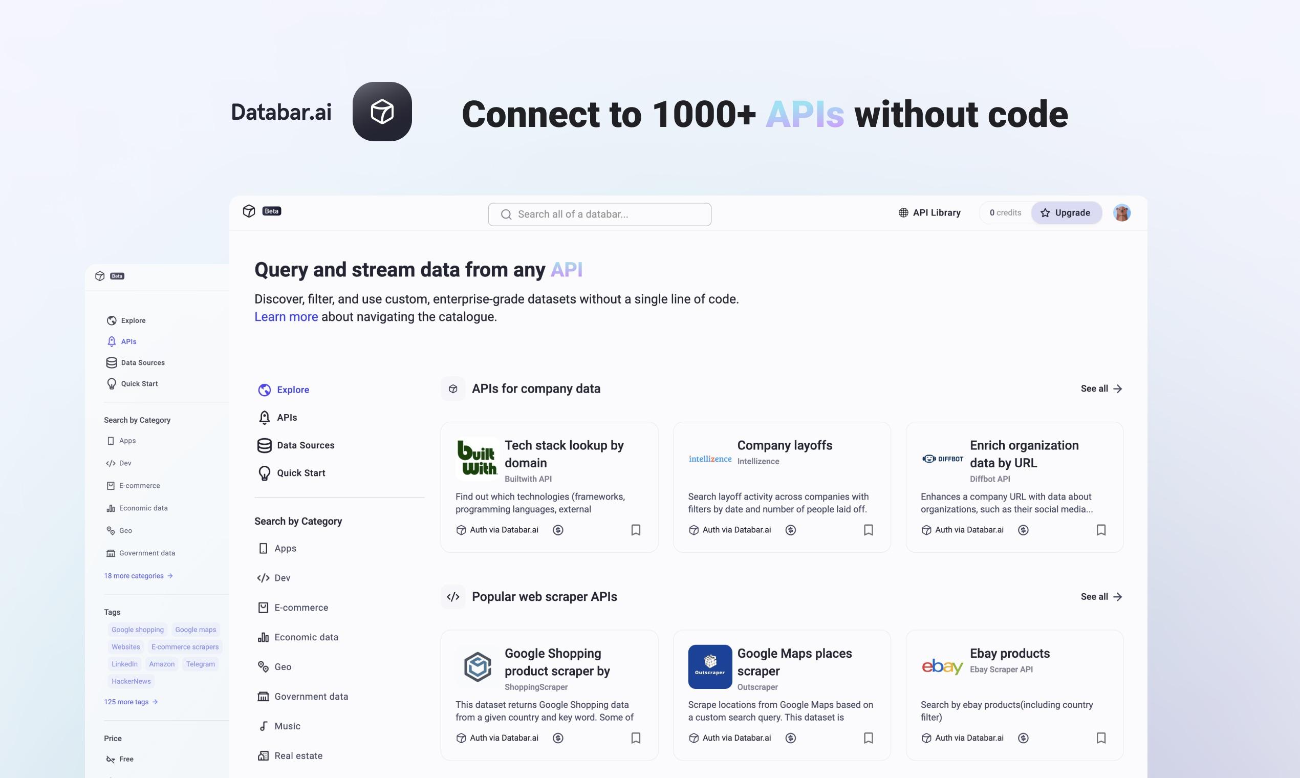This screenshot has height=778, width=1300.
Task: Click the ShoppingScraper logo icon
Action: coord(477,666)
